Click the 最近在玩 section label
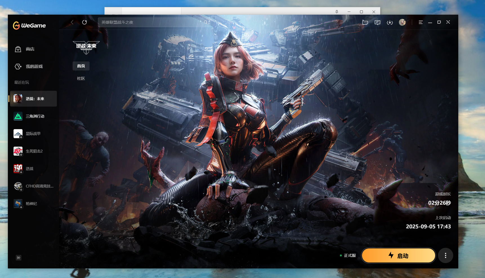Image resolution: width=485 pixels, height=278 pixels. point(22,82)
